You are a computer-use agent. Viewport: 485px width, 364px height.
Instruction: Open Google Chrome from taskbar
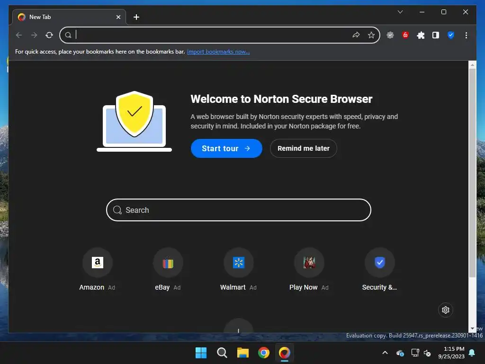(x=263, y=353)
